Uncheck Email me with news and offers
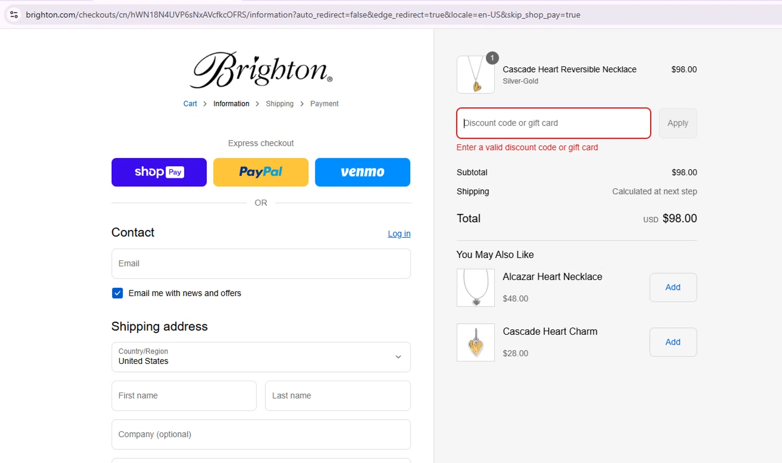The height and width of the screenshot is (463, 782). (117, 293)
